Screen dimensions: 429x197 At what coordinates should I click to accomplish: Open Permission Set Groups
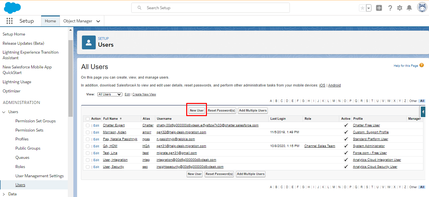pos(36,121)
